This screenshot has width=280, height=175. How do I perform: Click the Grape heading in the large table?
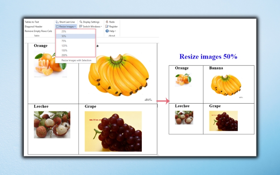[x=91, y=106]
